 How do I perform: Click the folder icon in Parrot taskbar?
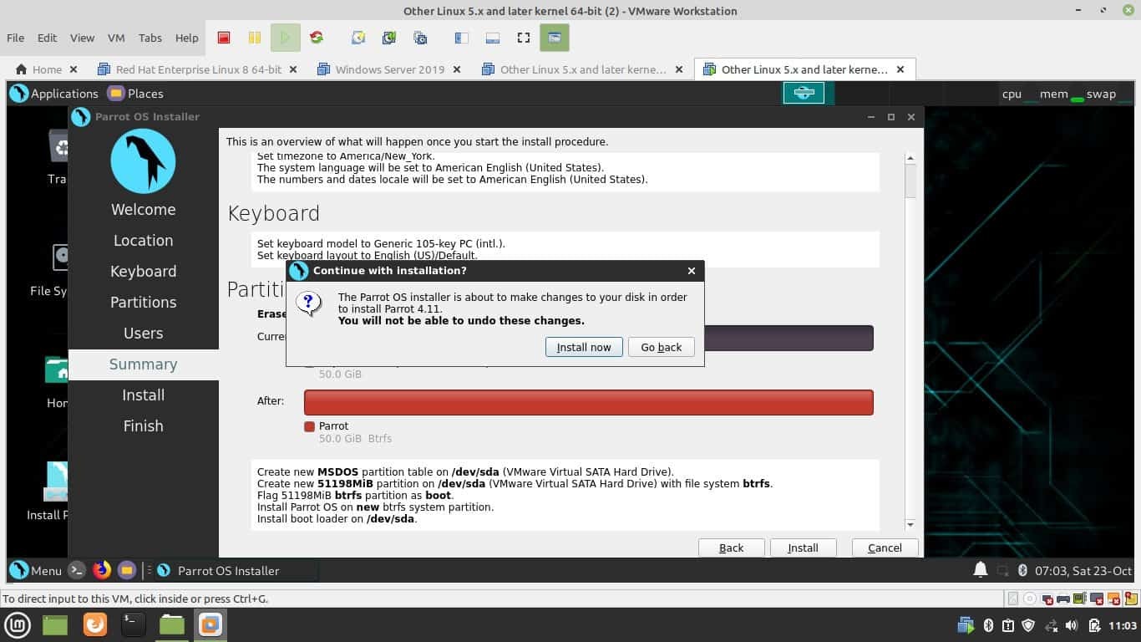coord(127,570)
